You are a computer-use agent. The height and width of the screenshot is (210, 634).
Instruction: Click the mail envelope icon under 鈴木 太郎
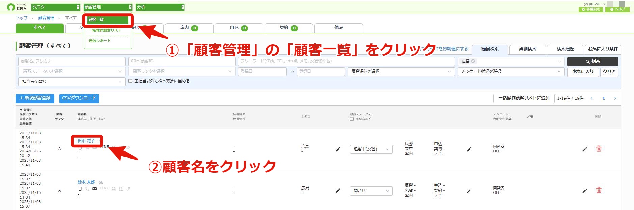click(94, 189)
